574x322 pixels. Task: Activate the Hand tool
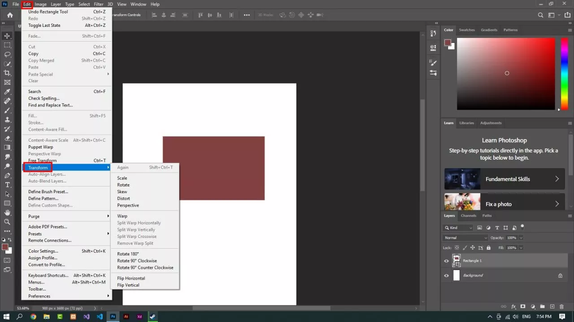click(x=7, y=212)
